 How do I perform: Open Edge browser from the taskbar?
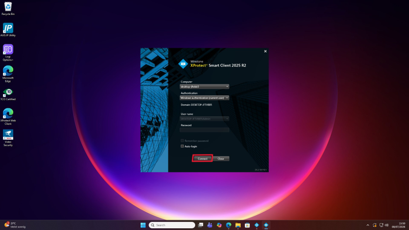[228, 225]
